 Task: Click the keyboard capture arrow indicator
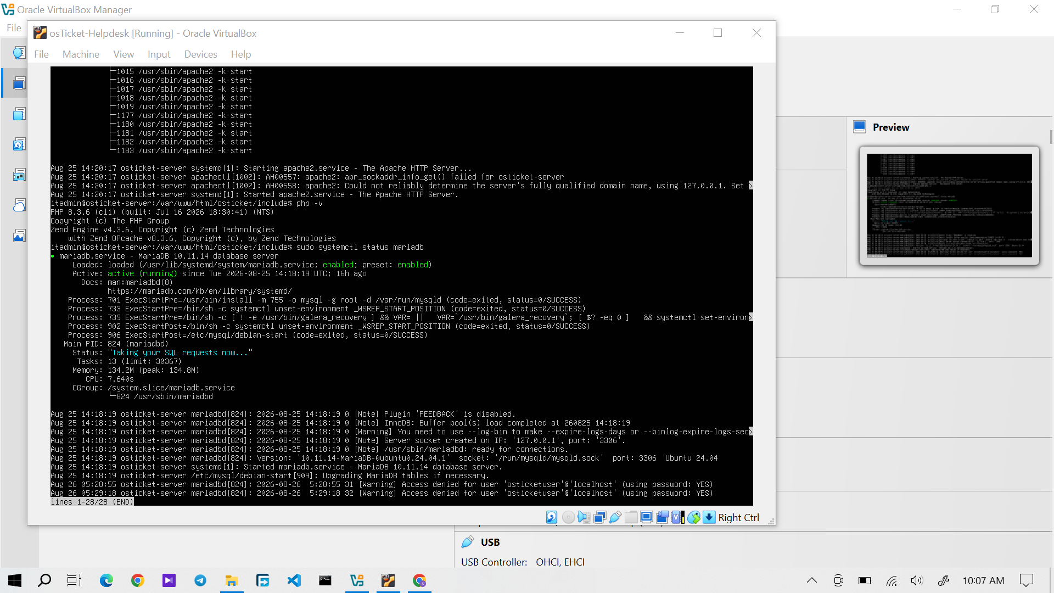pyautogui.click(x=709, y=517)
